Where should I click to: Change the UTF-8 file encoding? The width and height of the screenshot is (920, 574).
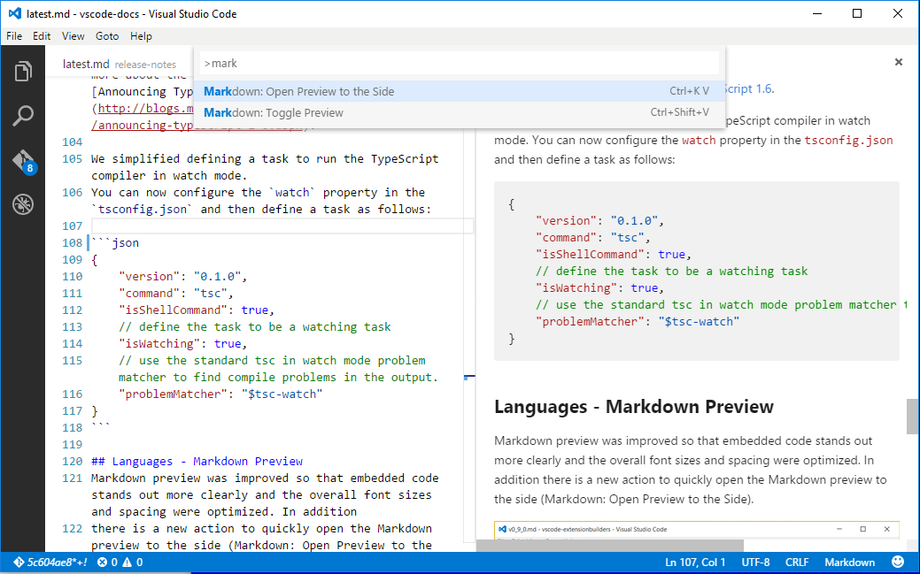pos(755,563)
